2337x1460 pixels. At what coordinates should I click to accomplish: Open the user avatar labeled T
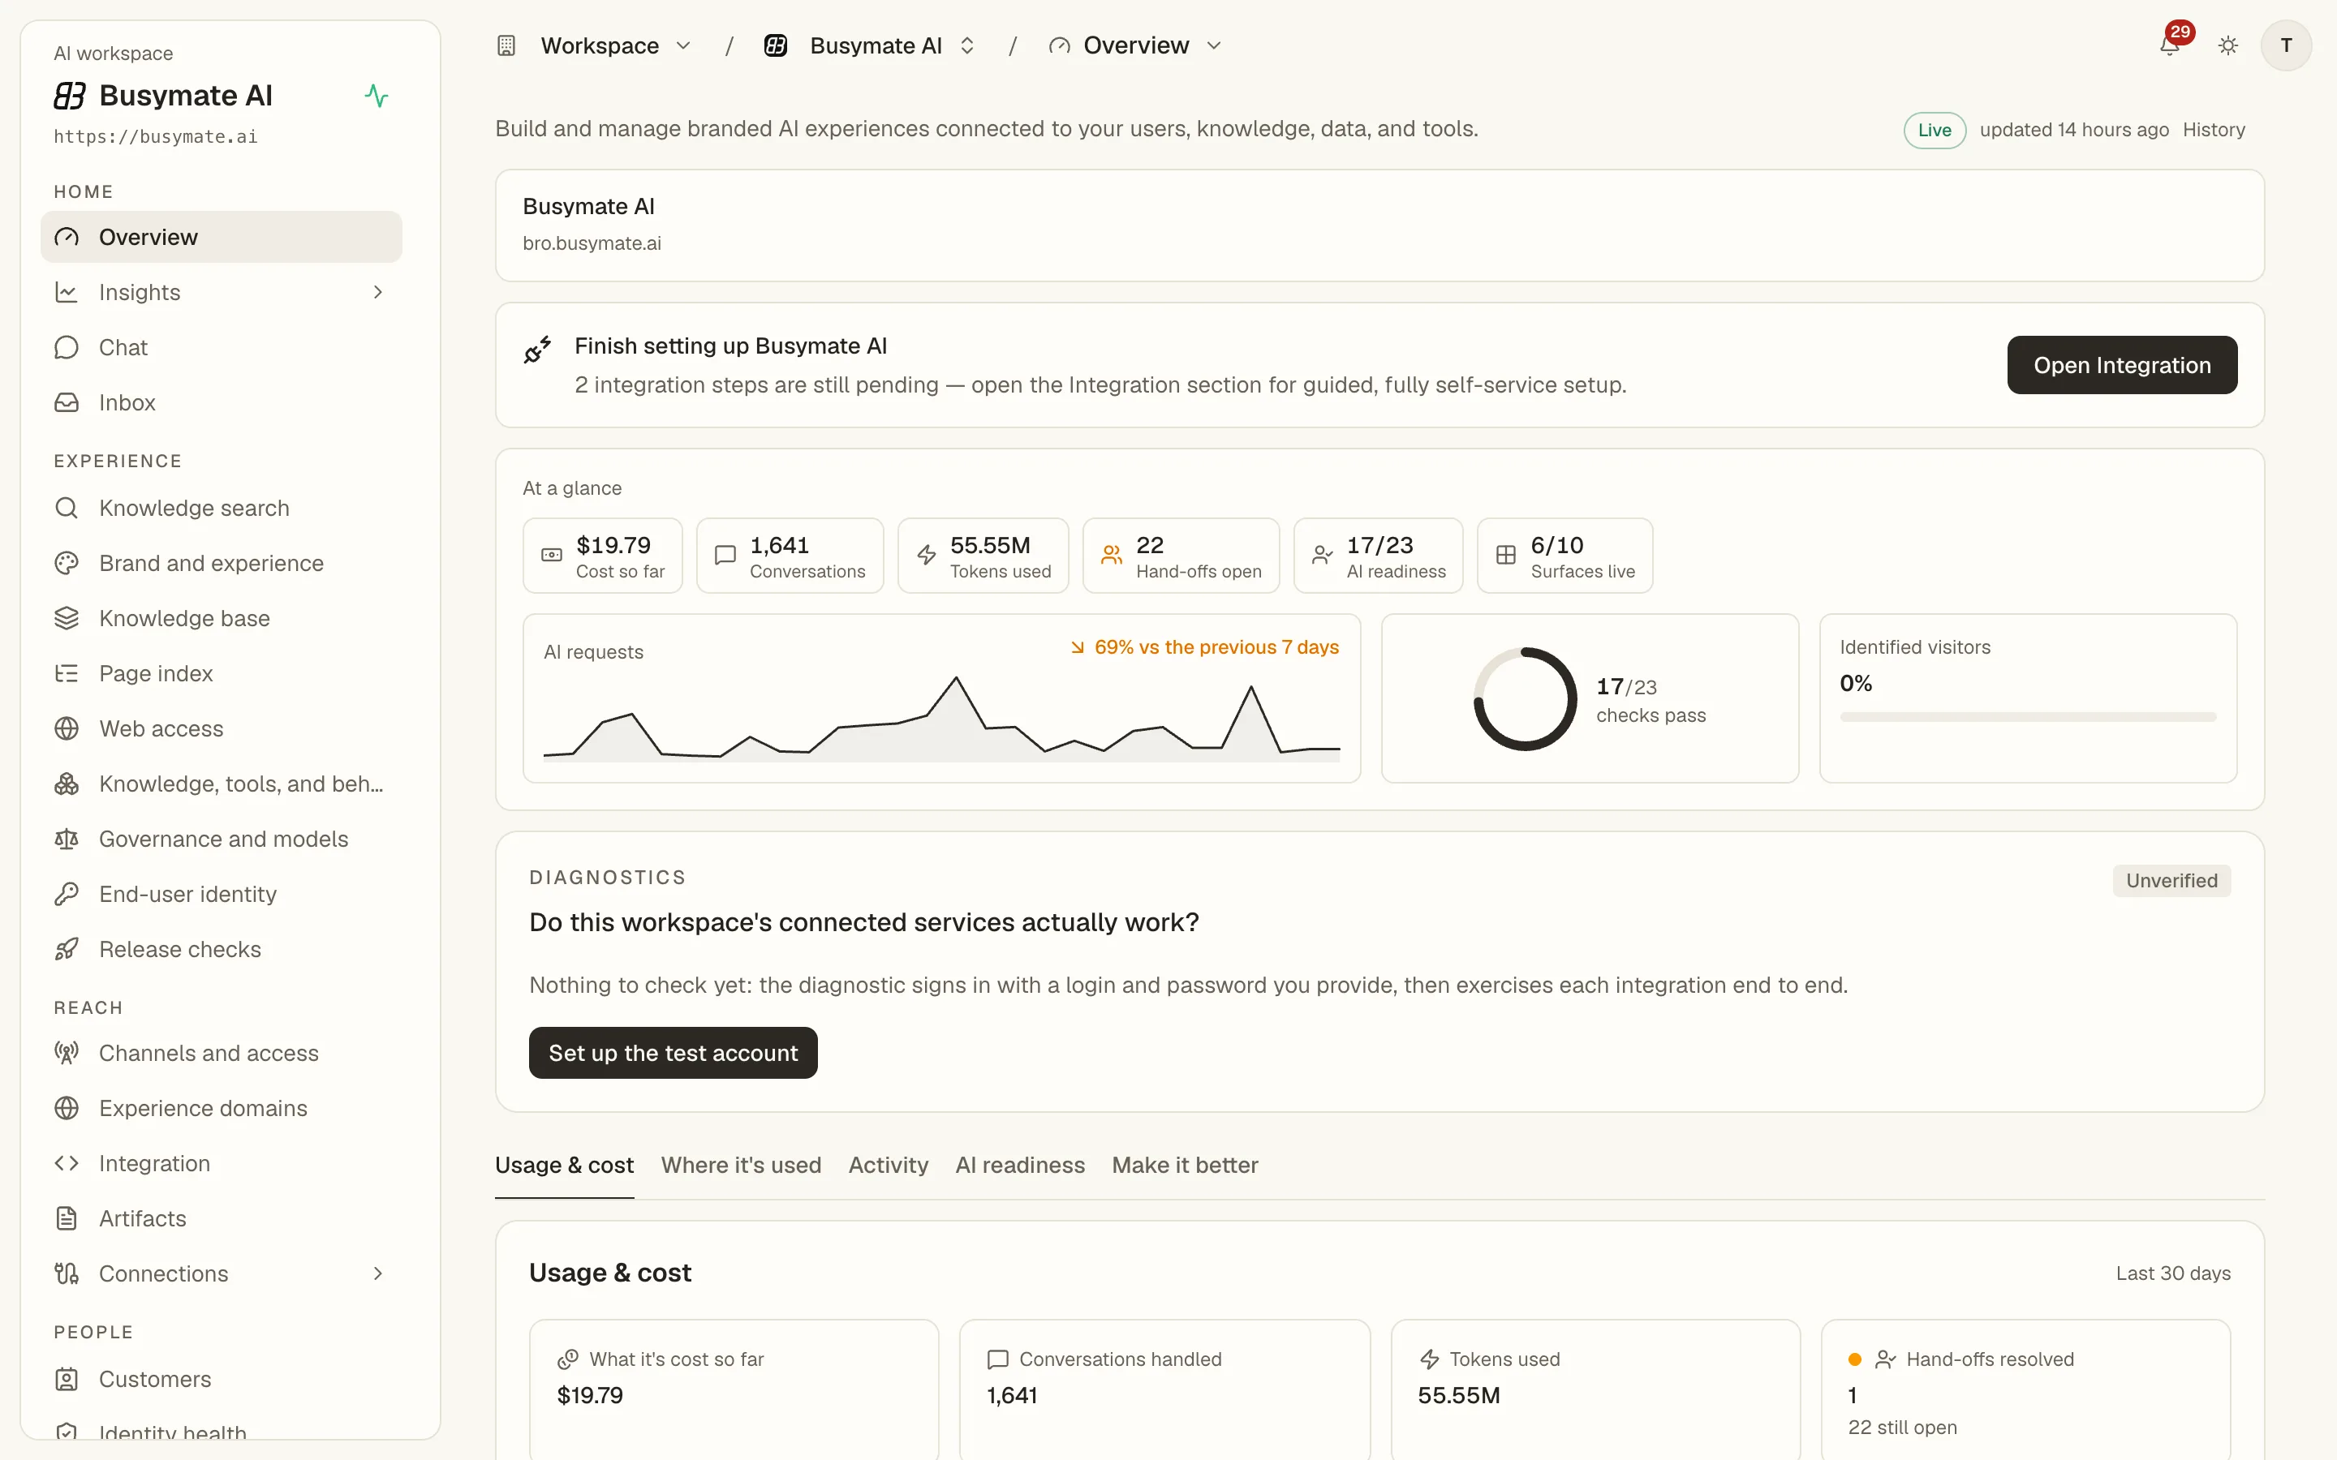(2286, 45)
